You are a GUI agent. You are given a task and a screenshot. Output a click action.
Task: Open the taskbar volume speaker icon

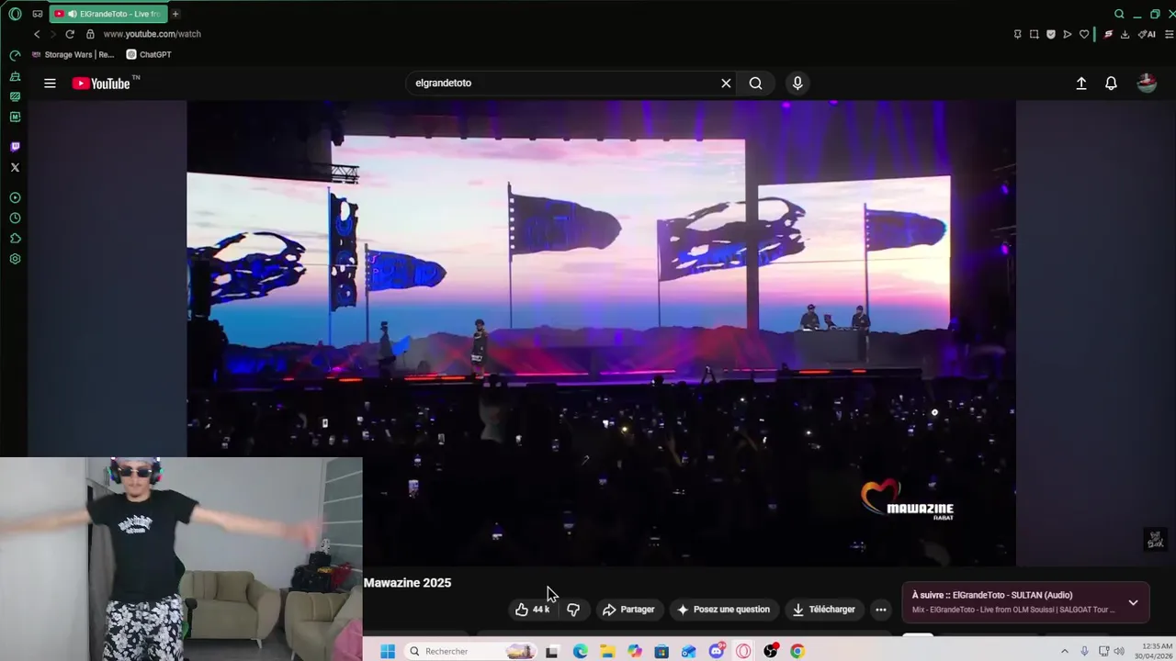coord(1119,651)
